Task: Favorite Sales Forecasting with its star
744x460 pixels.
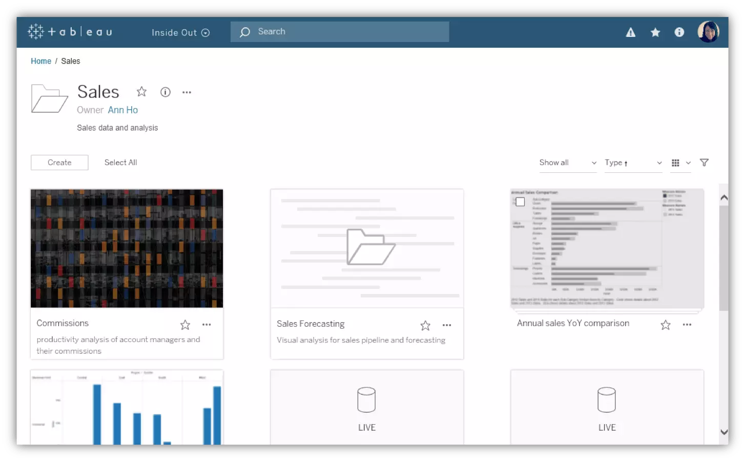Action: pos(425,325)
